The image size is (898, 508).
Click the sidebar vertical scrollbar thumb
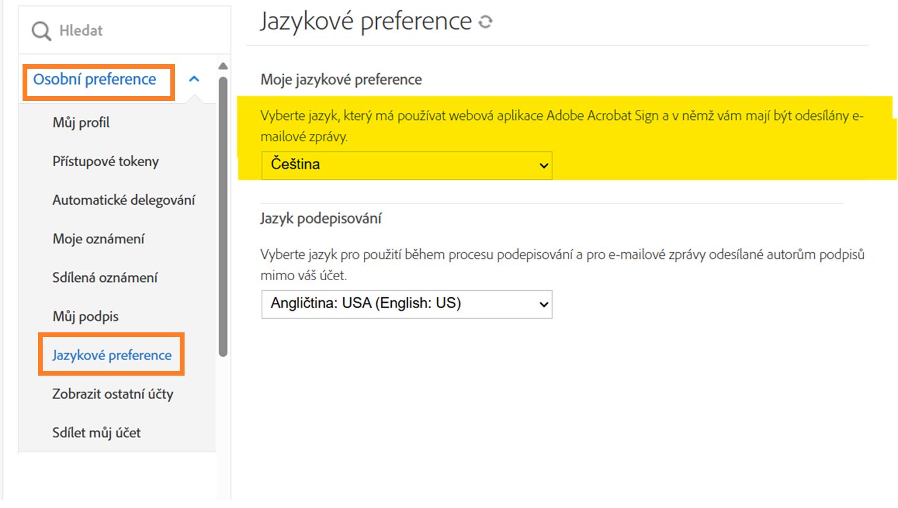click(x=223, y=217)
